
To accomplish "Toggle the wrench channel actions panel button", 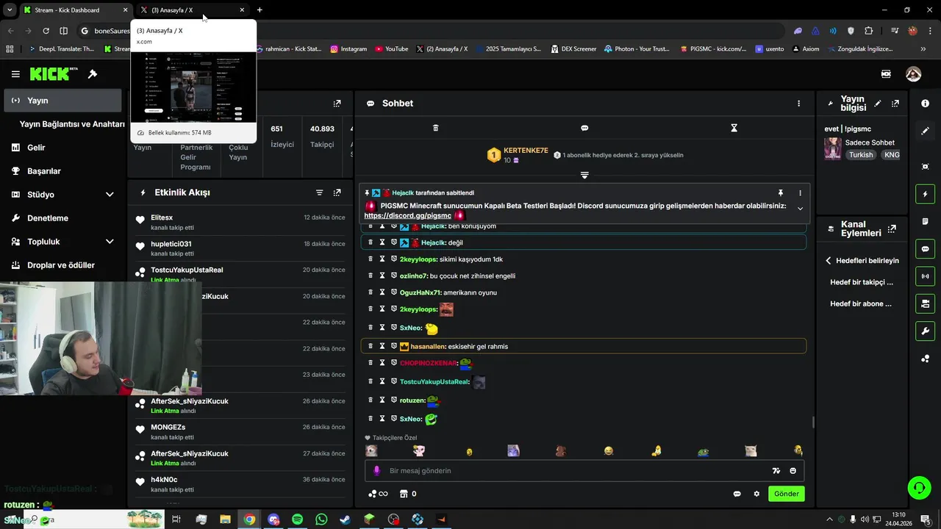I will pyautogui.click(x=925, y=331).
